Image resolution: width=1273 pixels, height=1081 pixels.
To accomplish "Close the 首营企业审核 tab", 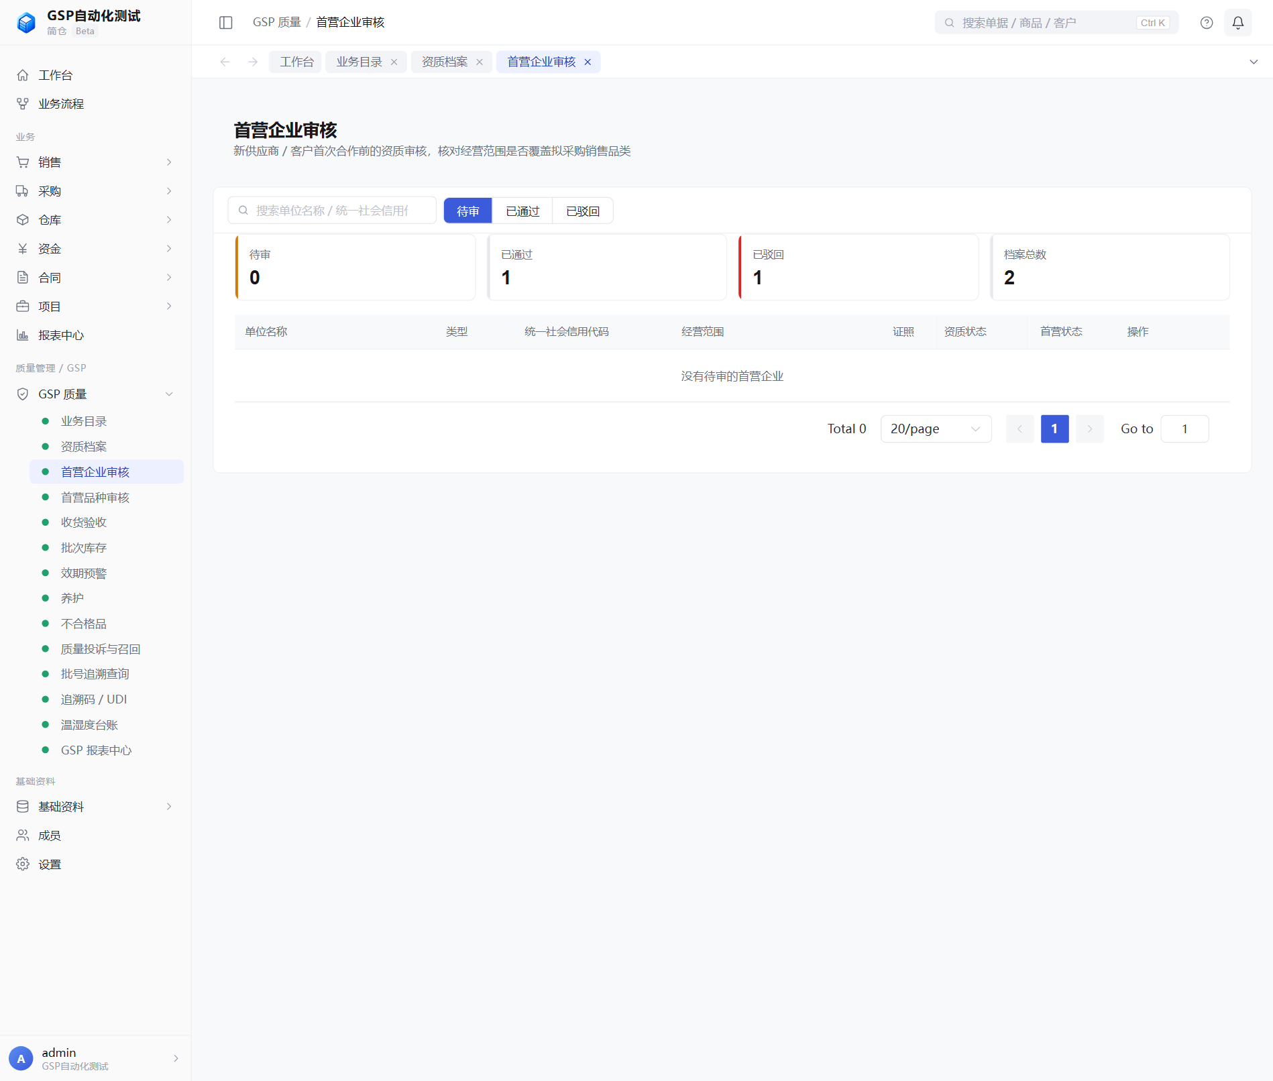I will pyautogui.click(x=588, y=62).
